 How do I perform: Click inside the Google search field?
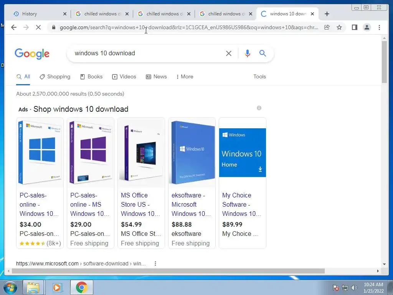point(148,53)
